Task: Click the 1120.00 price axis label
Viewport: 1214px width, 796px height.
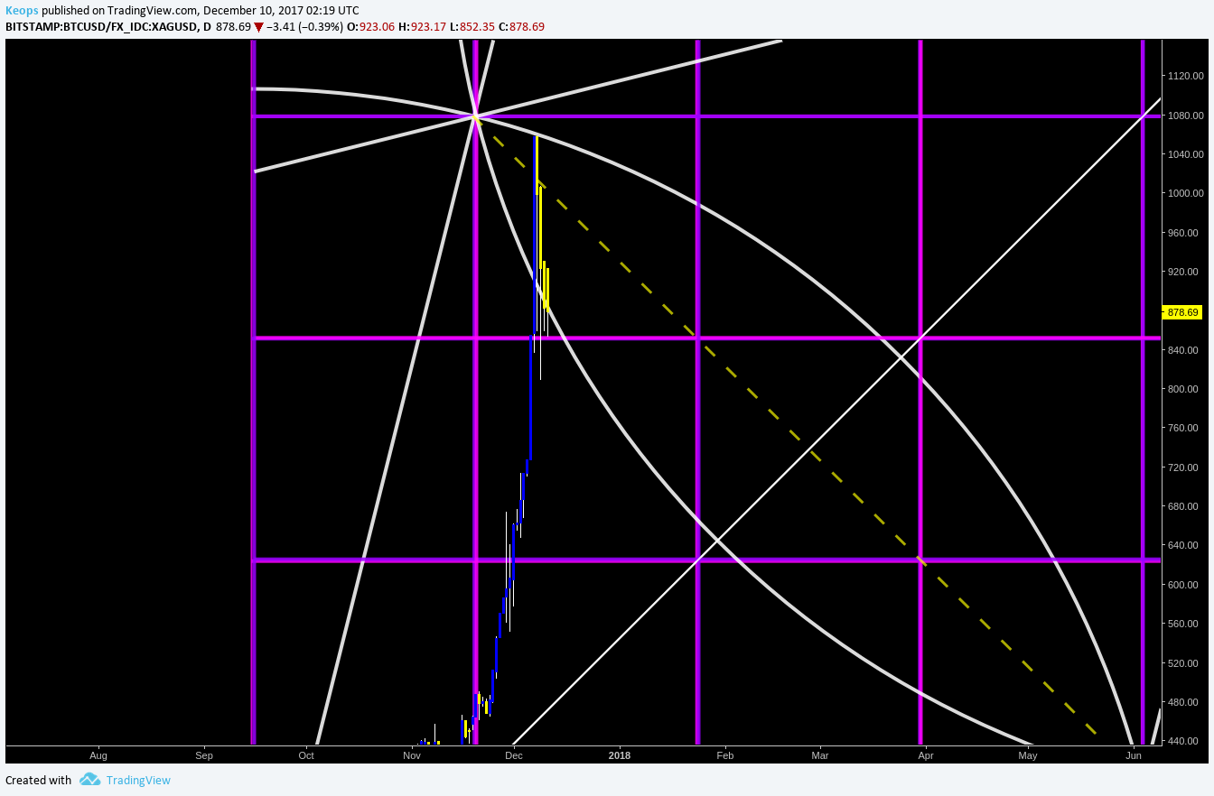Action: click(x=1185, y=76)
